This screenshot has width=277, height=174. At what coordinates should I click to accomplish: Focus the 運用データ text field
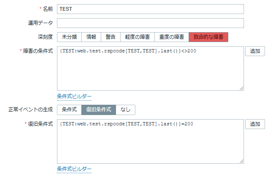150,23
